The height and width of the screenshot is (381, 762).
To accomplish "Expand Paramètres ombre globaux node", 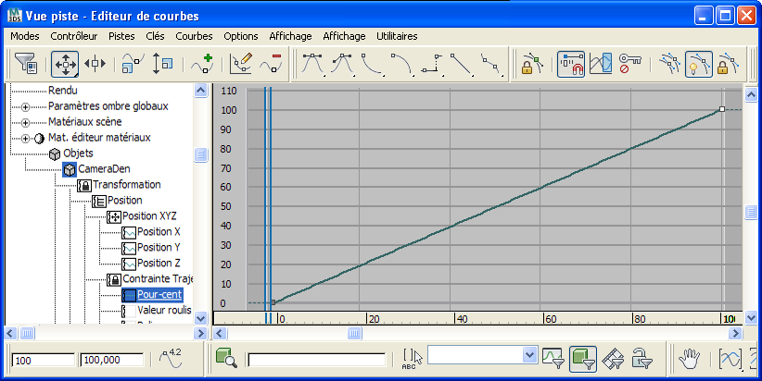I will pos(25,106).
